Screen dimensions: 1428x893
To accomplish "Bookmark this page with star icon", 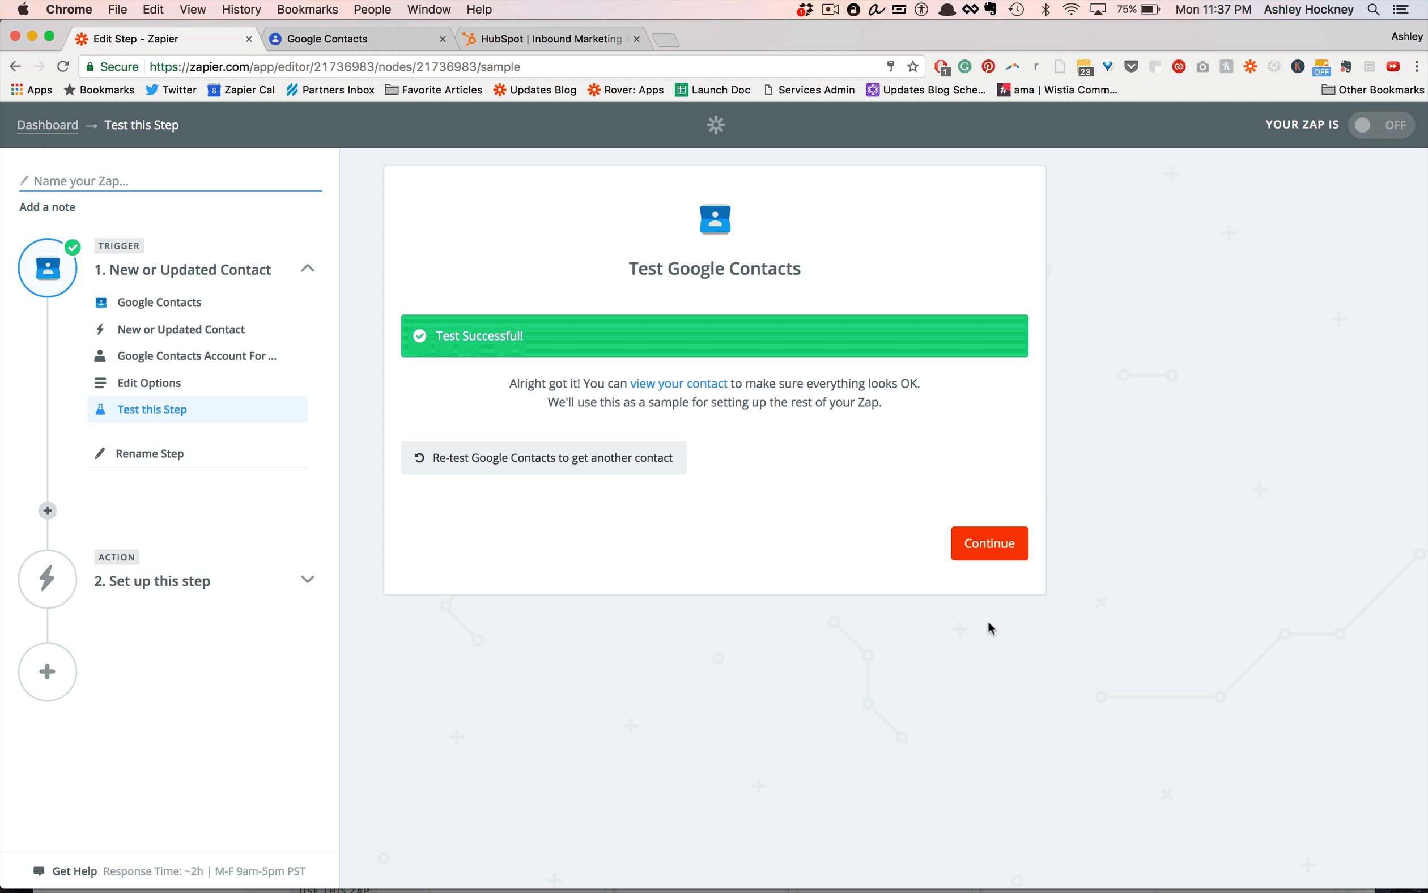I will click(x=912, y=67).
